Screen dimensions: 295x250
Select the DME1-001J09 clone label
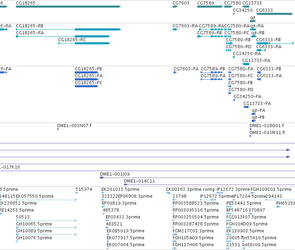[x=115, y=174]
